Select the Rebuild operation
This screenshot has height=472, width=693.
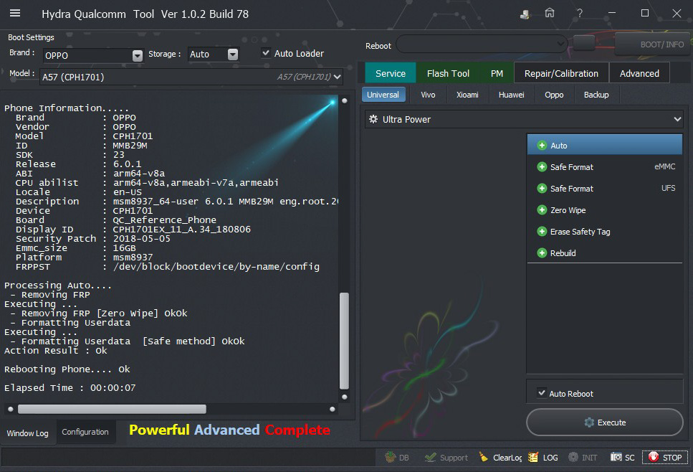(605, 253)
